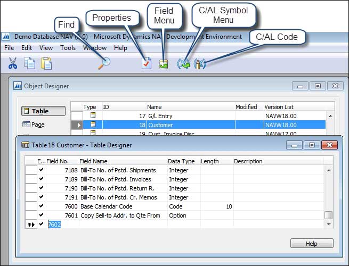The height and width of the screenshot is (266, 349).
Task: Open the Edit menu
Action: [x=27, y=48]
